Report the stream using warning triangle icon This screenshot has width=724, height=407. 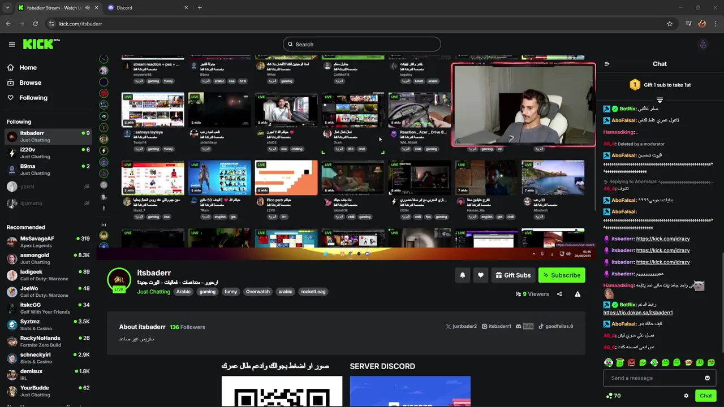578,294
